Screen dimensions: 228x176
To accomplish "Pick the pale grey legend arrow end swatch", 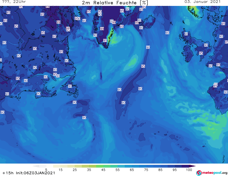I will [36, 166].
